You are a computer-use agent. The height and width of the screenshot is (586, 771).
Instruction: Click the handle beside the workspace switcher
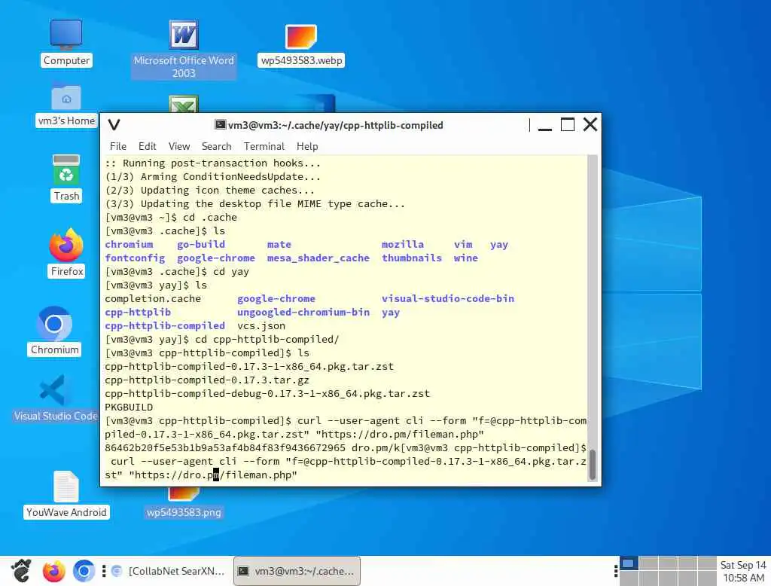tap(616, 571)
